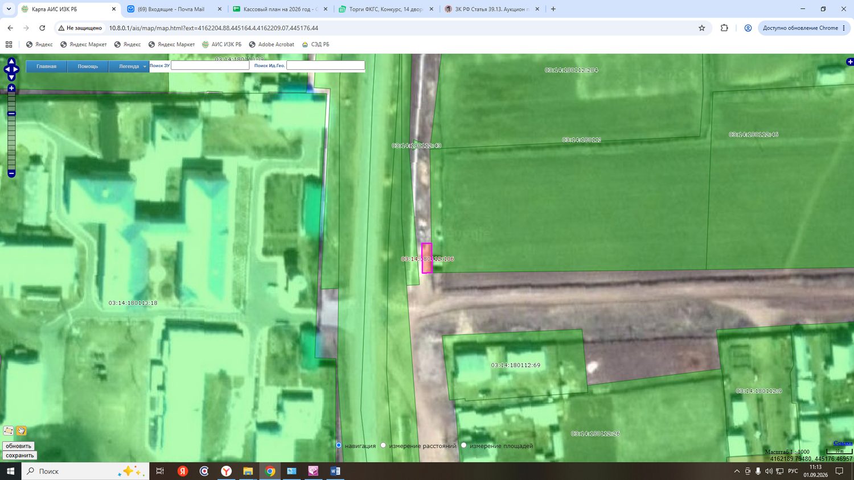854x480 pixels.
Task: Open the Chrome profile icon
Action: (x=748, y=28)
